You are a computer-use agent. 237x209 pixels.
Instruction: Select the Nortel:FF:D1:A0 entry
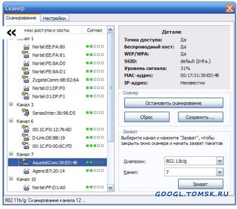tap(49, 187)
